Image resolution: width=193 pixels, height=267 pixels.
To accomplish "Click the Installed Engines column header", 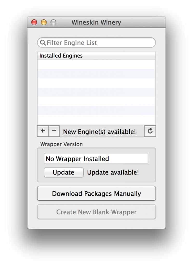I will click(x=96, y=56).
